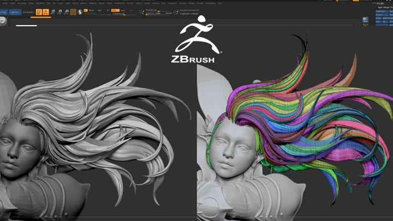Click Import in ZSculpt panel
393x221 pixels.
click(382, 15)
